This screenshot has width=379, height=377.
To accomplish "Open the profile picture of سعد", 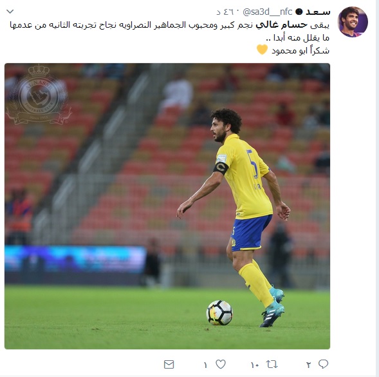I will pos(353,22).
